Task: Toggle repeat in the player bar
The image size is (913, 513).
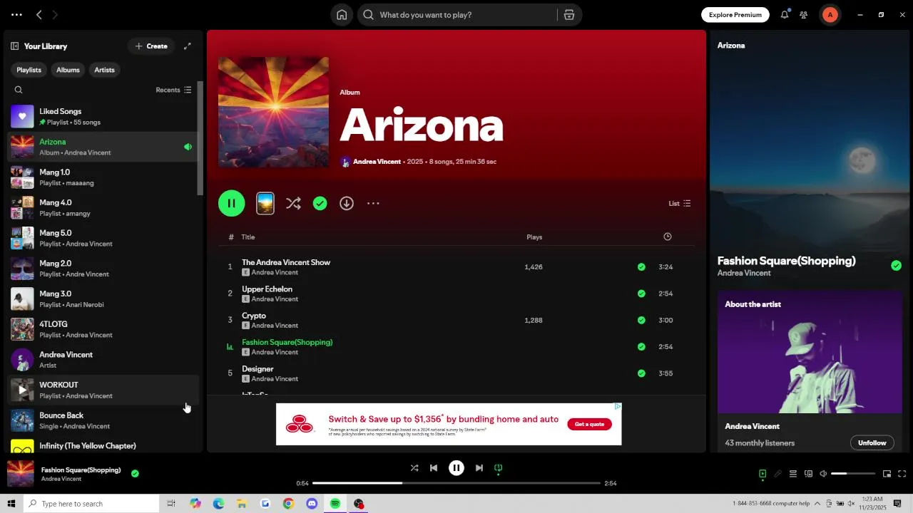Action: (x=499, y=468)
